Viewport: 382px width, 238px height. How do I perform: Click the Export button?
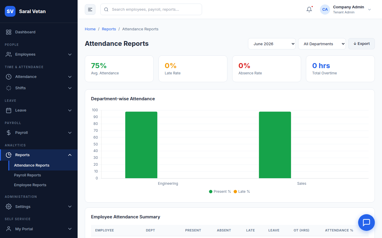pyautogui.click(x=361, y=44)
